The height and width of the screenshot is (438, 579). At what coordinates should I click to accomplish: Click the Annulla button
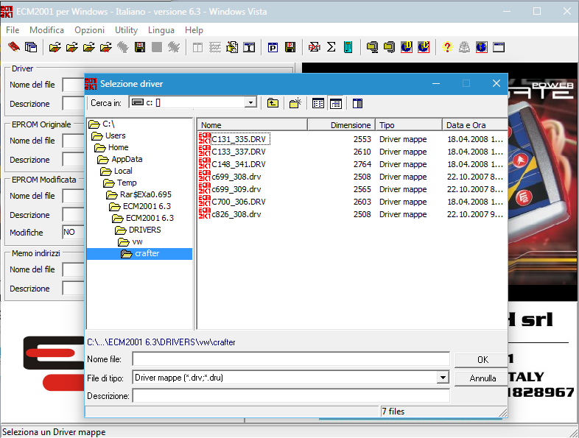pyautogui.click(x=482, y=378)
